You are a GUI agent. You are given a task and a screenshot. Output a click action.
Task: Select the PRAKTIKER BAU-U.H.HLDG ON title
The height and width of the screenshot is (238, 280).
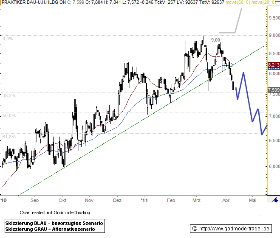point(34,2)
